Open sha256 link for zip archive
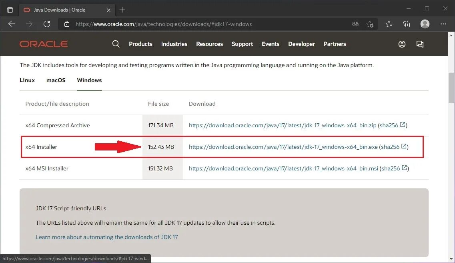The height and width of the screenshot is (263, 455). (389, 125)
